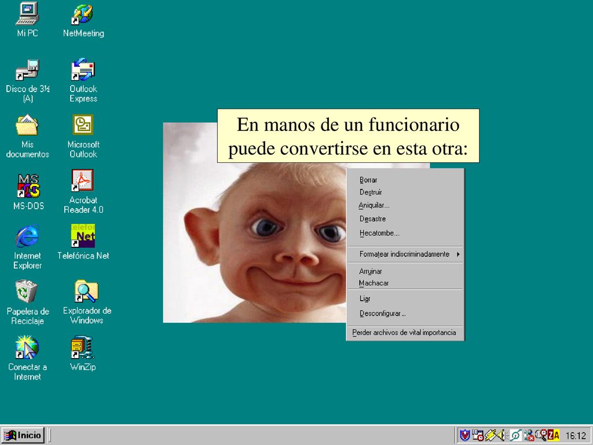Choose Hecatombe... in the context menu
593x445 pixels.
pos(405,233)
